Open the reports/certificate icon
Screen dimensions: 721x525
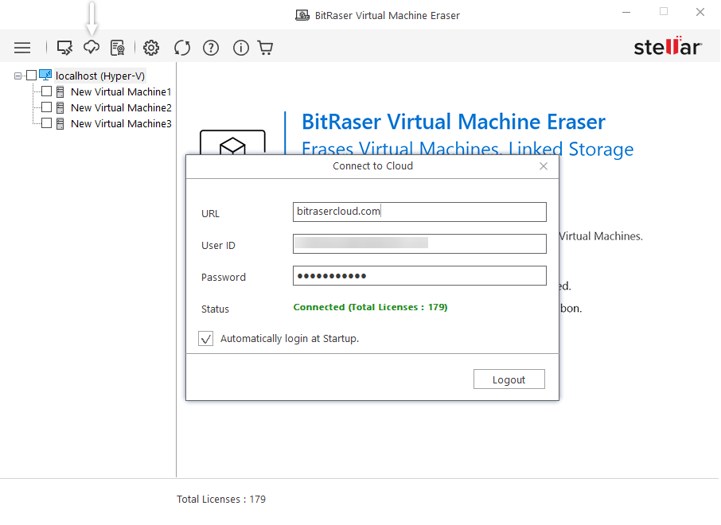point(118,48)
